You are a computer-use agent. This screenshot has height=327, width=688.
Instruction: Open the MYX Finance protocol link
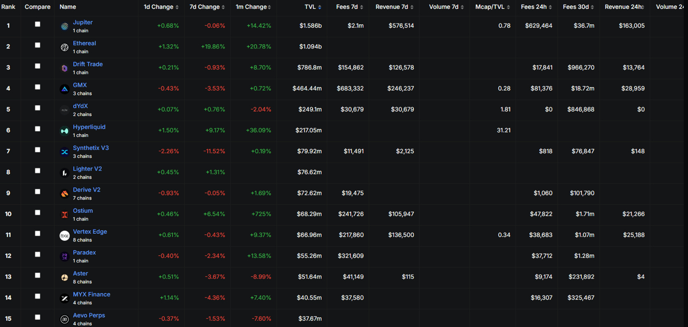coord(92,294)
